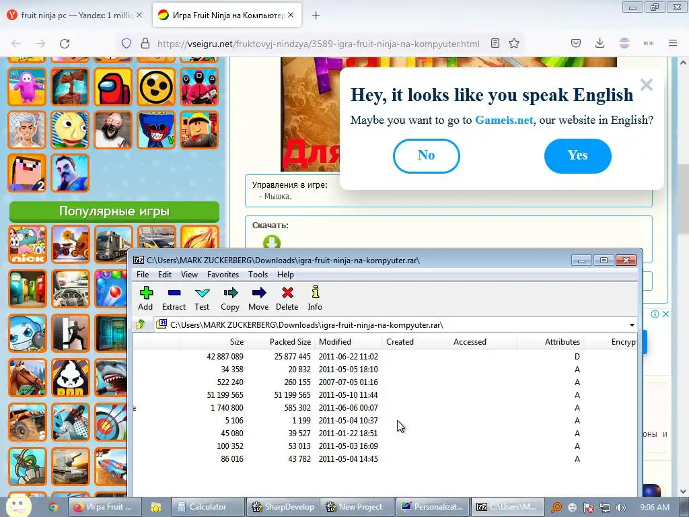Viewport: 689px width, 517px height.
Task: Accept with the Yes button
Action: (577, 156)
